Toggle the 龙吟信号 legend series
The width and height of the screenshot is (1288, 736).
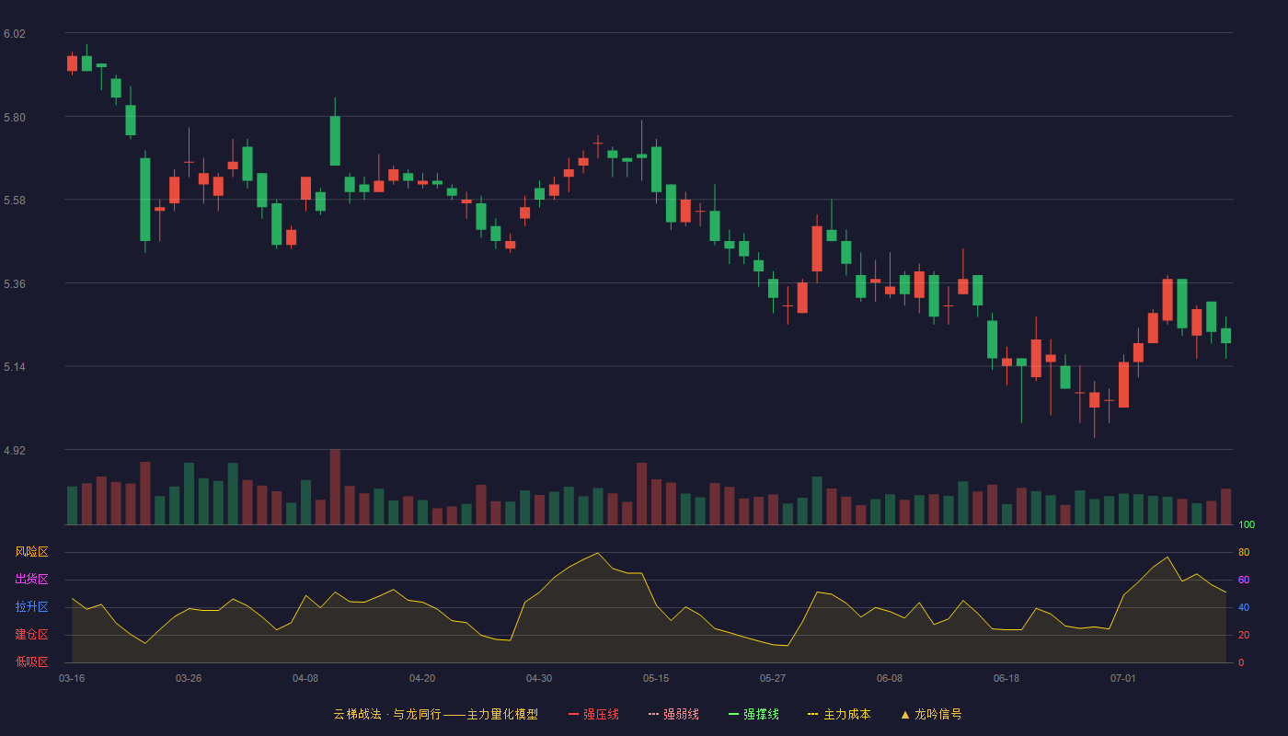click(x=931, y=714)
